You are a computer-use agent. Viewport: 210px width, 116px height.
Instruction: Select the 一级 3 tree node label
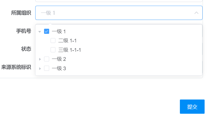tap(59, 68)
